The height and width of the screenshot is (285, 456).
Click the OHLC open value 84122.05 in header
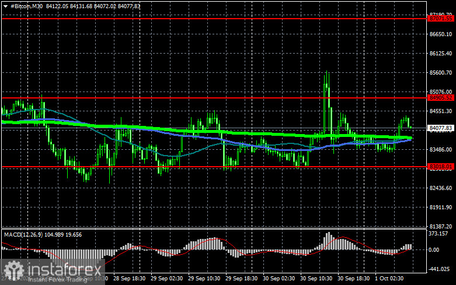pos(57,6)
